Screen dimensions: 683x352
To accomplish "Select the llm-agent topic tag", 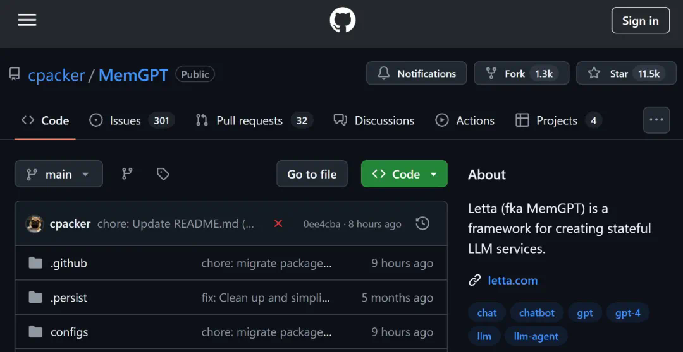I will (536, 336).
